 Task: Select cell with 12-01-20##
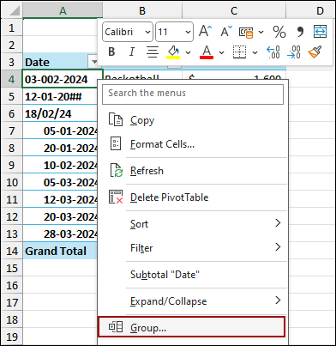coord(60,96)
